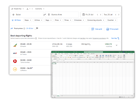Viewport: 137px width, 102px height.
Task: Switch to the Excel Data tab
Action: click(x=75, y=54)
